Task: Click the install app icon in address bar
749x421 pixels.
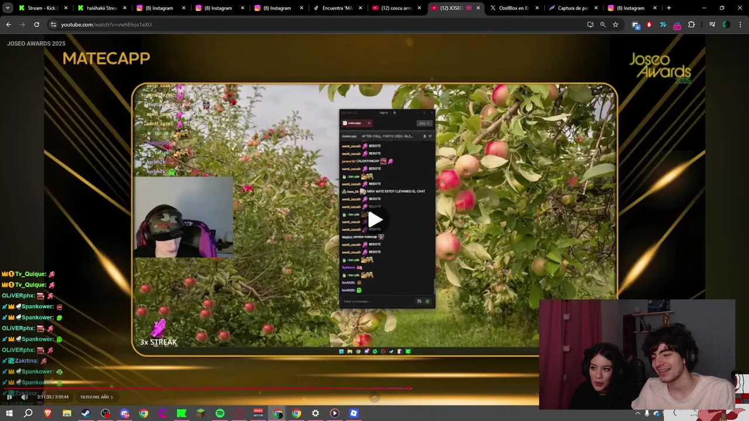Action: pos(590,25)
